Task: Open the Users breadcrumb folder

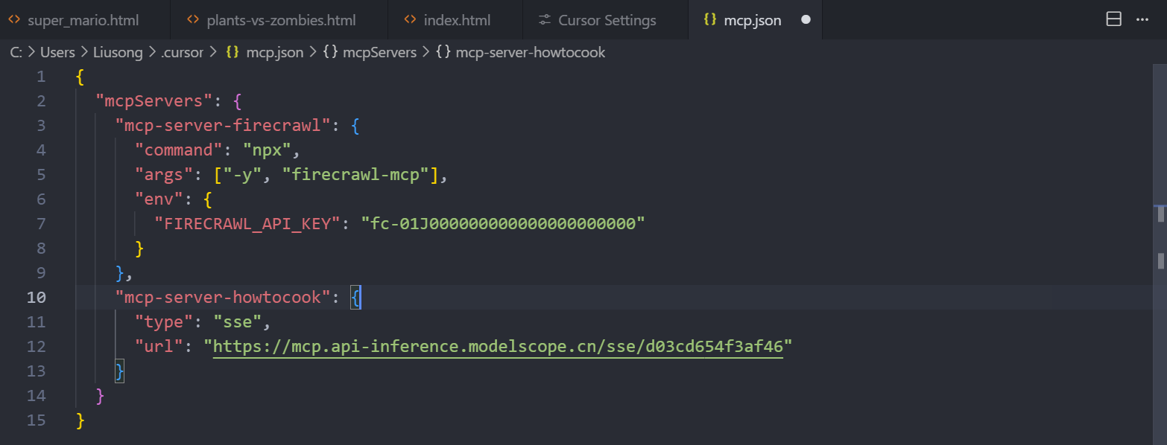Action: pos(57,52)
